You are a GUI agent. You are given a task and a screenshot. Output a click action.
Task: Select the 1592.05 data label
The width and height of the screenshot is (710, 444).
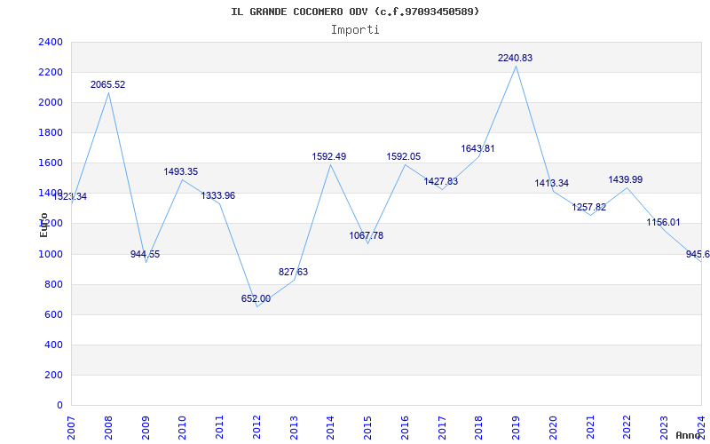[404, 156]
